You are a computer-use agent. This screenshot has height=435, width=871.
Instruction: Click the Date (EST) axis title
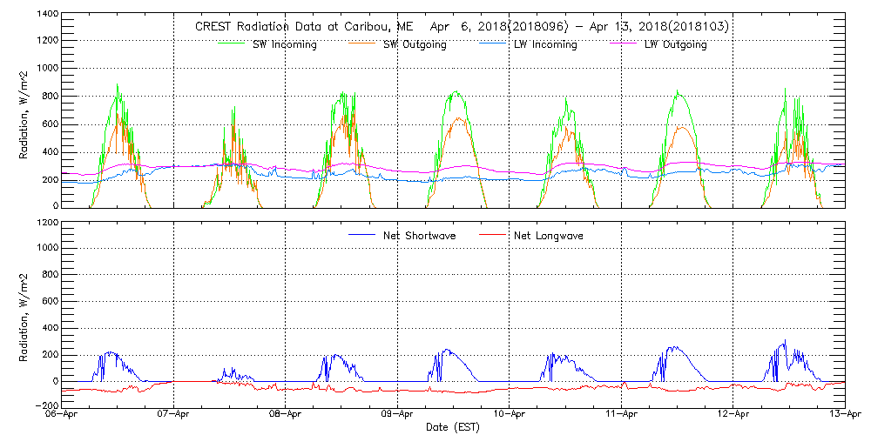453,428
